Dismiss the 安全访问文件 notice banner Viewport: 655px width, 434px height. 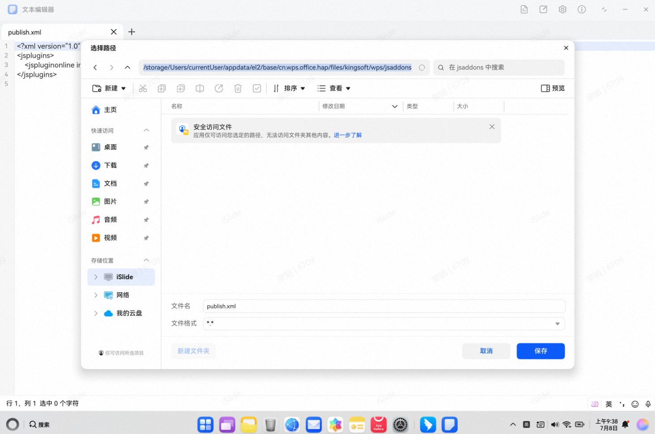click(x=492, y=127)
